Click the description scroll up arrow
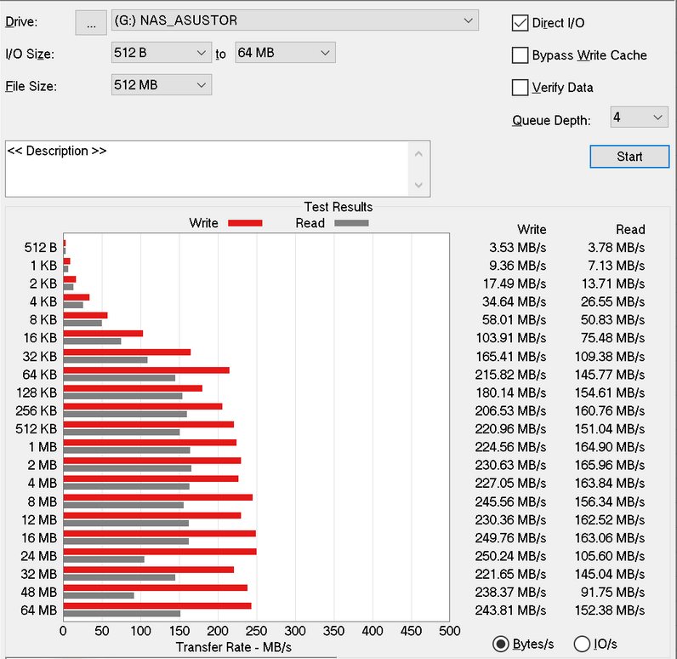 (418, 154)
